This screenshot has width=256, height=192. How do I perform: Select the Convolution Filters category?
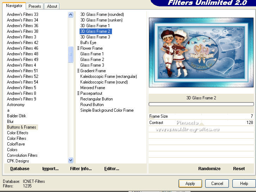22,155
